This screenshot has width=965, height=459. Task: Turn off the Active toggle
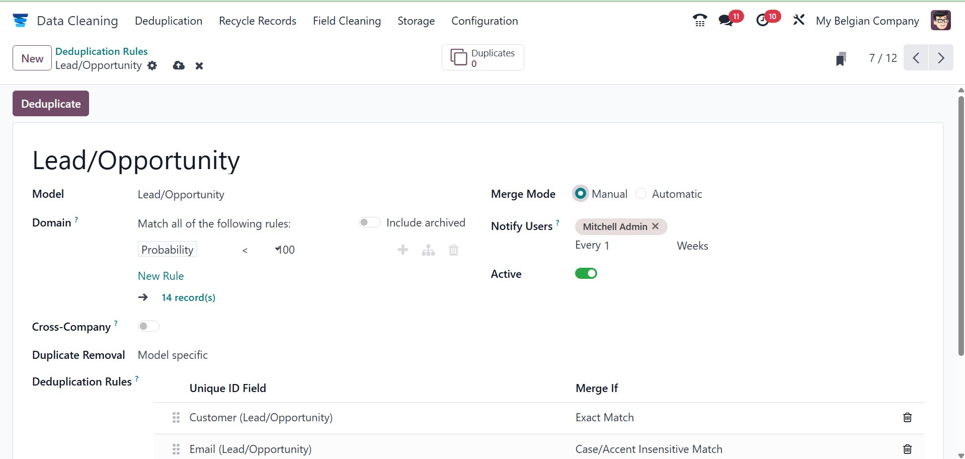pyautogui.click(x=586, y=273)
